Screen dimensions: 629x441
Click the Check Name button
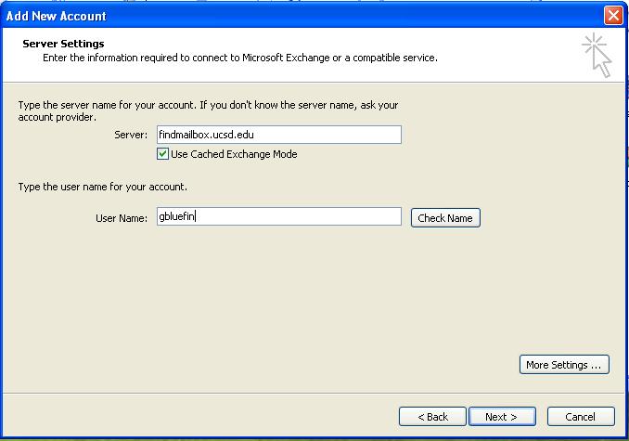coord(445,218)
